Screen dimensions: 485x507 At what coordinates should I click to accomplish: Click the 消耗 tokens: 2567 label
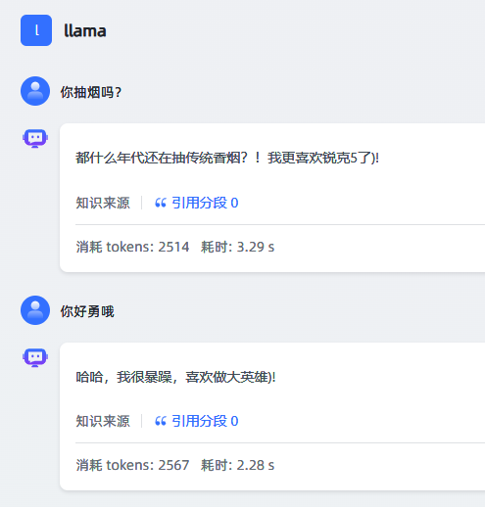coord(132,465)
